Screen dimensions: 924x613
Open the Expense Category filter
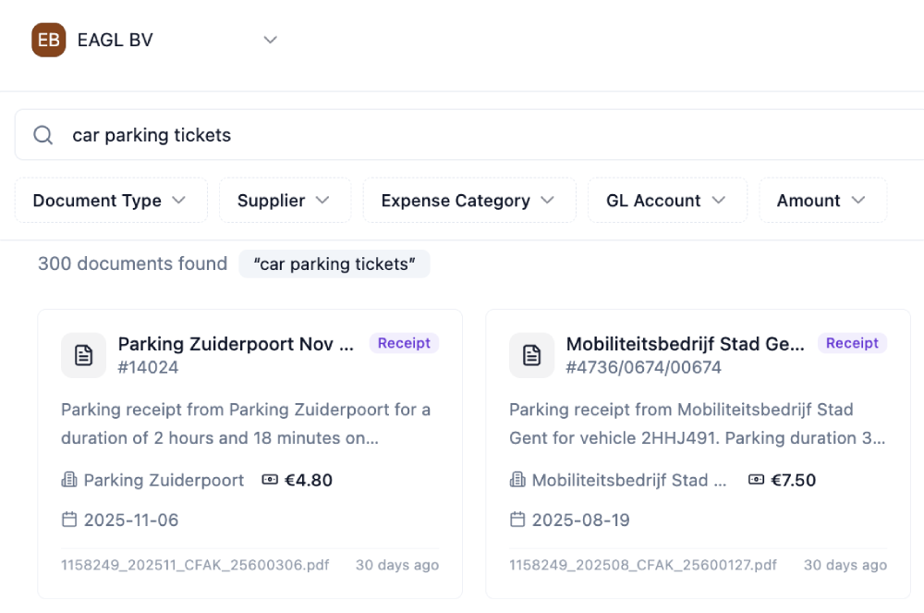468,200
